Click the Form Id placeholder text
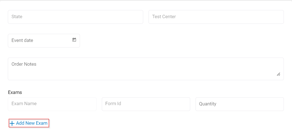This screenshot has width=292, height=130. coord(113,104)
